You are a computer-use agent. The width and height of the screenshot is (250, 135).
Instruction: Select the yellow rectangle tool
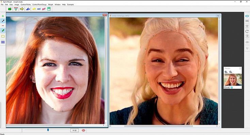click(x=3, y=36)
